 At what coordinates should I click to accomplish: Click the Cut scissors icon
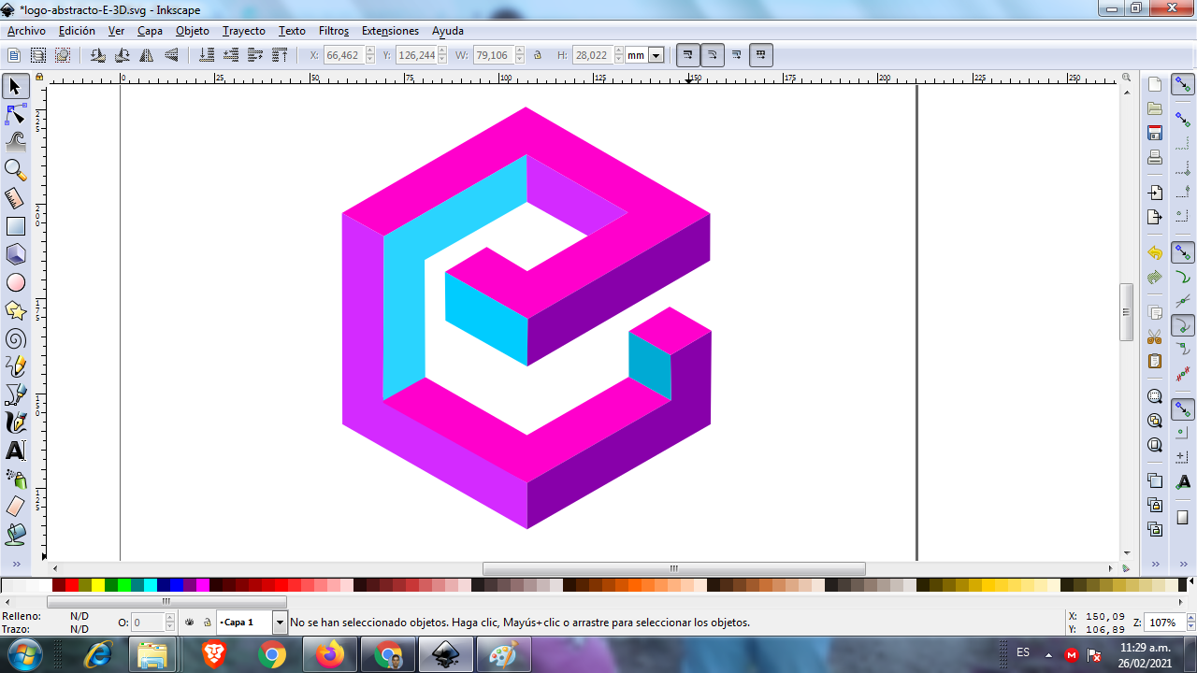tap(1155, 336)
